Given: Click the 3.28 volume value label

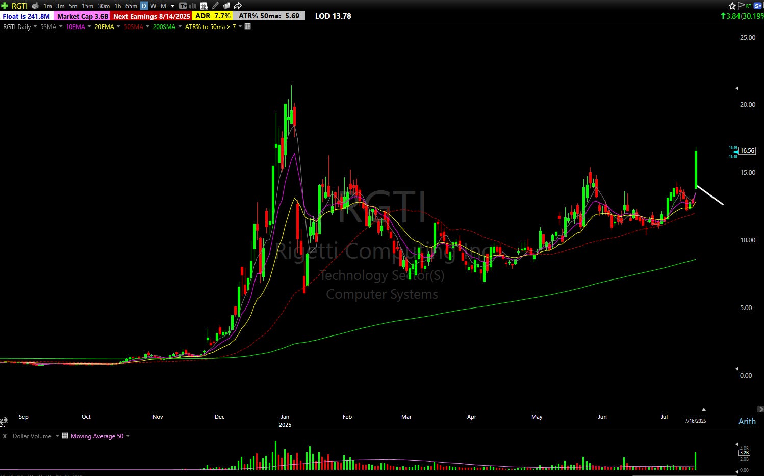Looking at the screenshot, I should (x=744, y=452).
